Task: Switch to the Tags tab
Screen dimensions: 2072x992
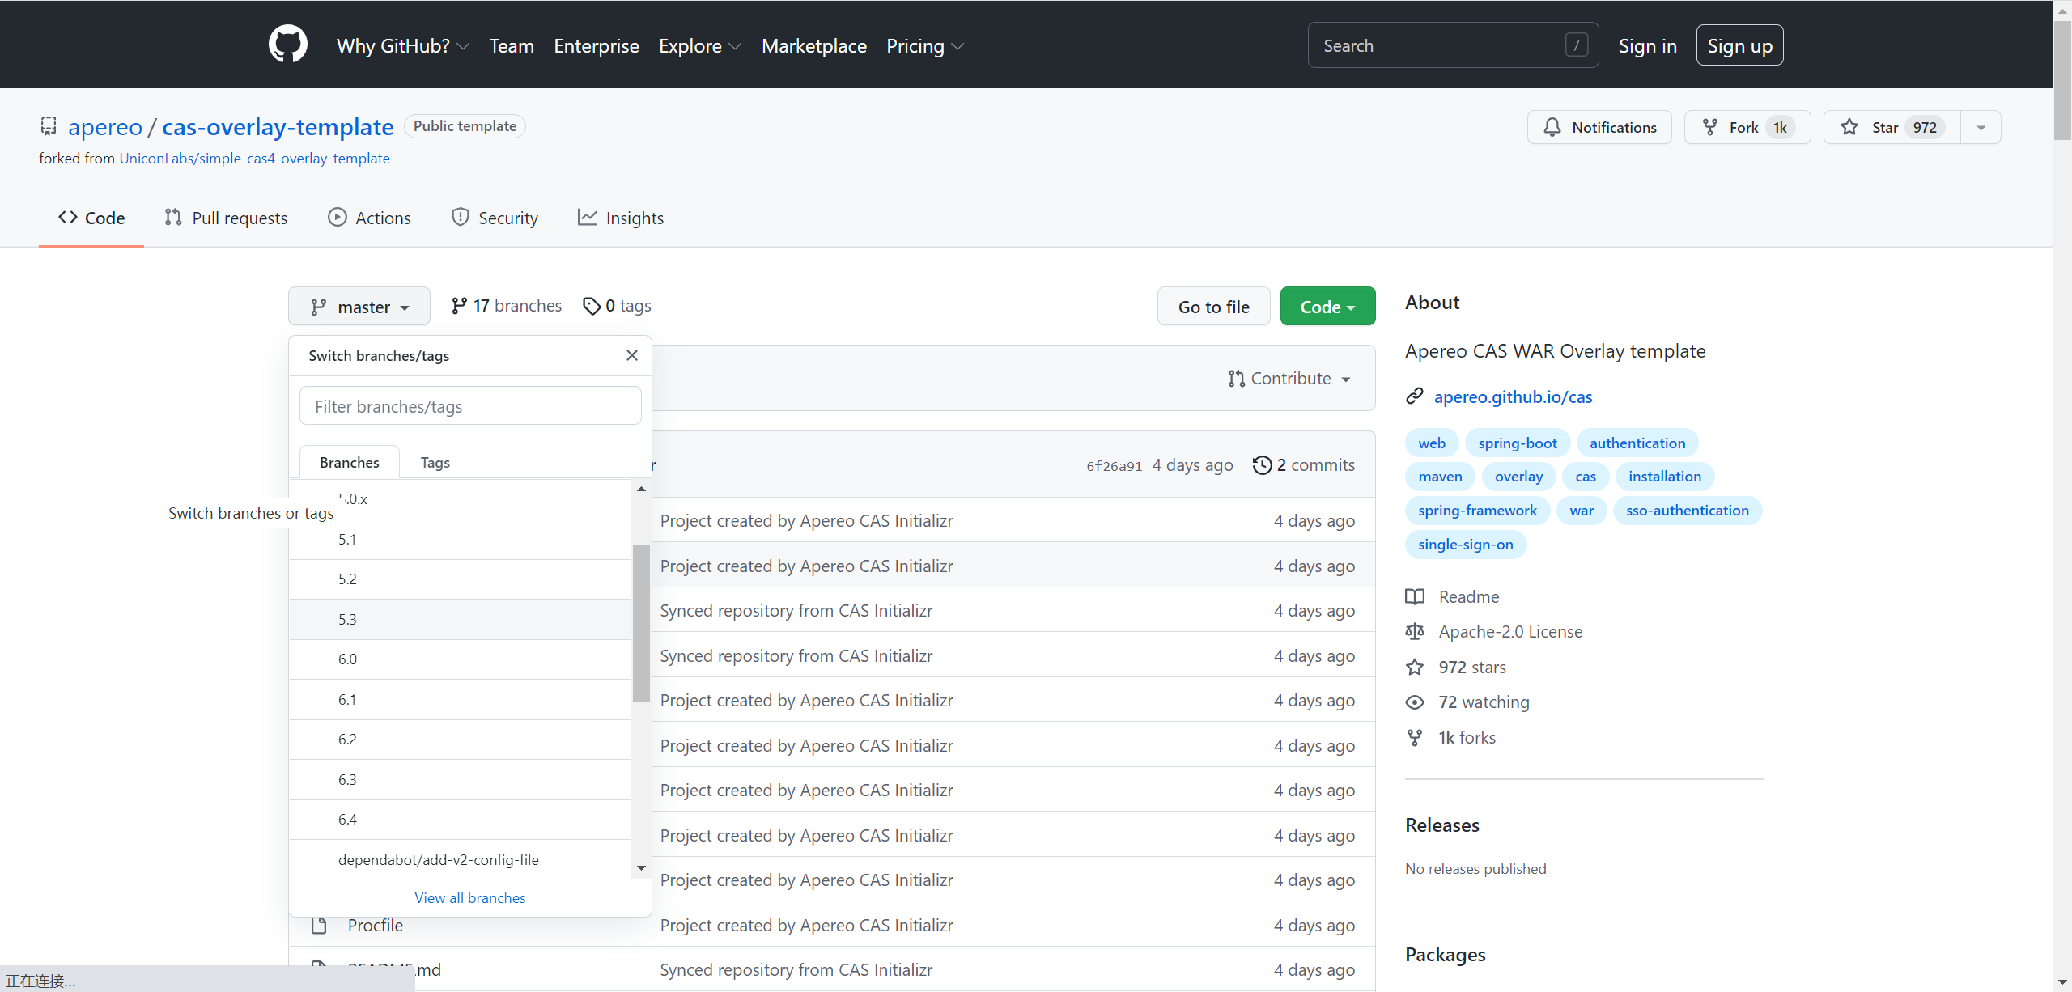Action: pos(435,462)
